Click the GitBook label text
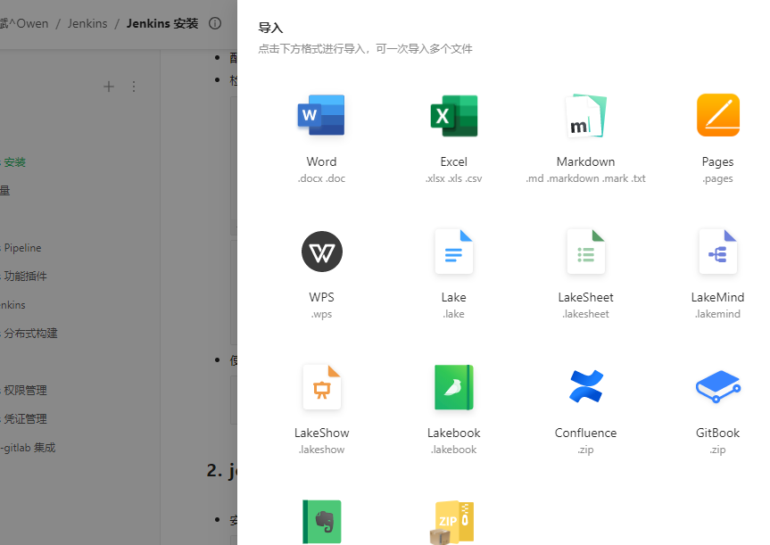This screenshot has height=545, width=770. (x=718, y=433)
